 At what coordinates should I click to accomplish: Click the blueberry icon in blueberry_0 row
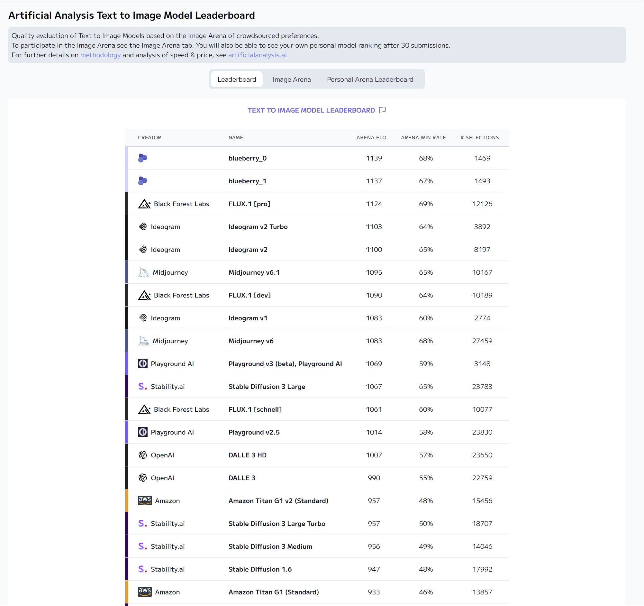(143, 158)
